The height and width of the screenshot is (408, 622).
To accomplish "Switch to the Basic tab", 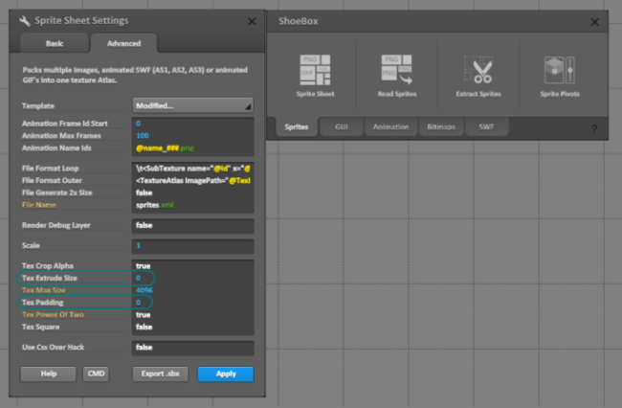I will [54, 43].
